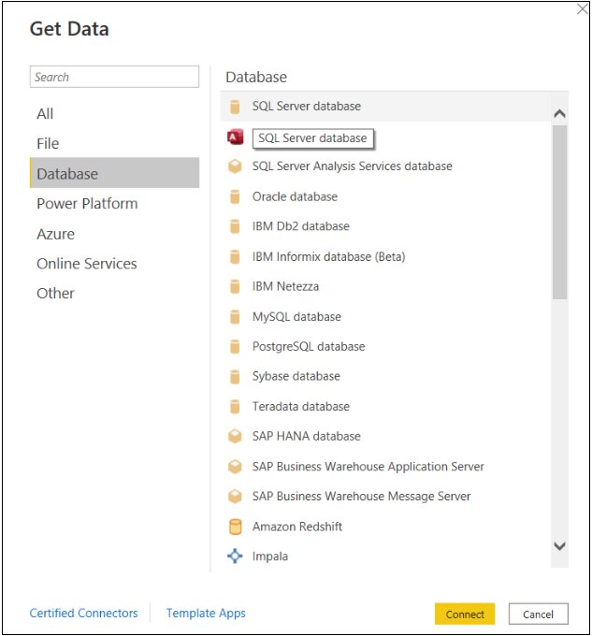
Task: Click the MySQL database icon
Action: pyautogui.click(x=235, y=317)
